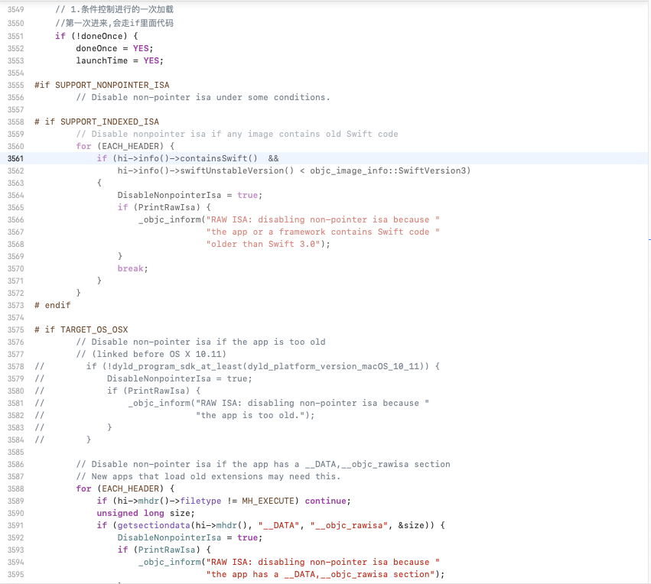
Task: Click 'MH_EXECUTE' token on line 3589
Action: coord(268,501)
